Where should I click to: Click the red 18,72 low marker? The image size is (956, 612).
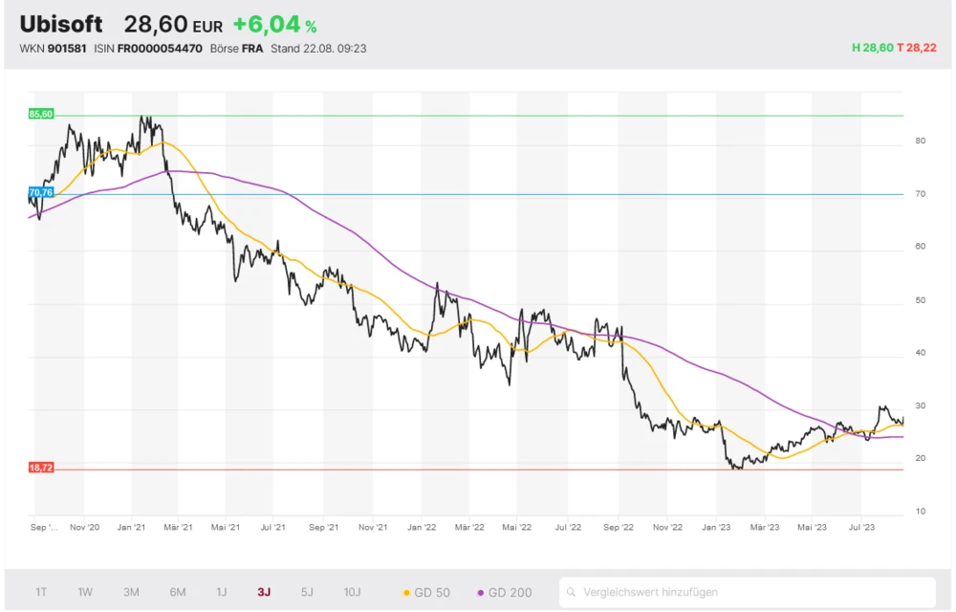41,468
